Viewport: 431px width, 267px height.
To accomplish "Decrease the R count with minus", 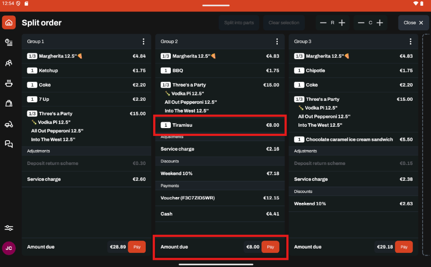I will pos(323,23).
